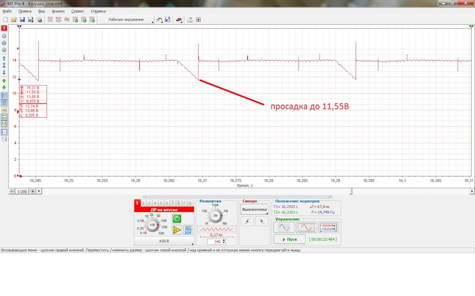Select channel tab E
Image resolution: width=475 pixels, height=296 pixels.
click(190, 203)
